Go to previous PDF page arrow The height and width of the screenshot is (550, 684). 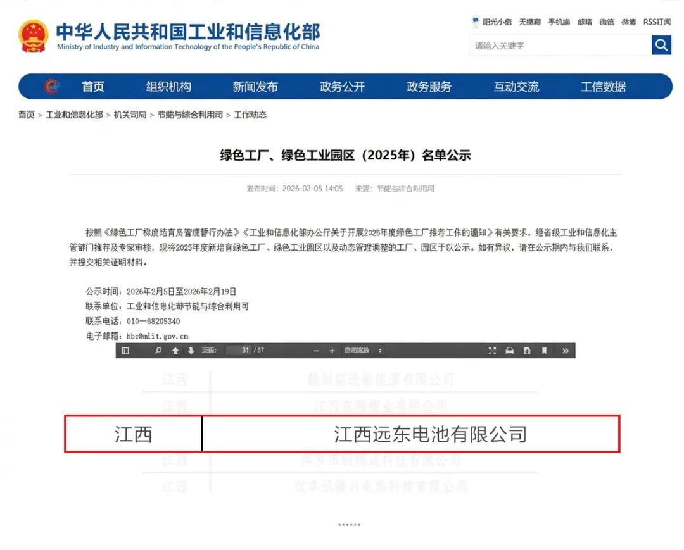(x=175, y=351)
